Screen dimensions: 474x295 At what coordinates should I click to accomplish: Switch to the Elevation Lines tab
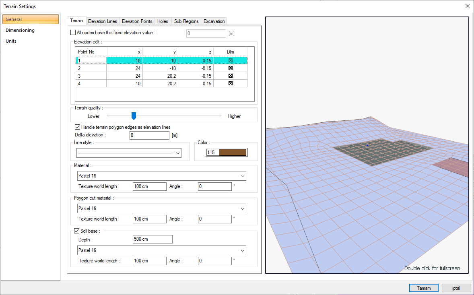(102, 21)
